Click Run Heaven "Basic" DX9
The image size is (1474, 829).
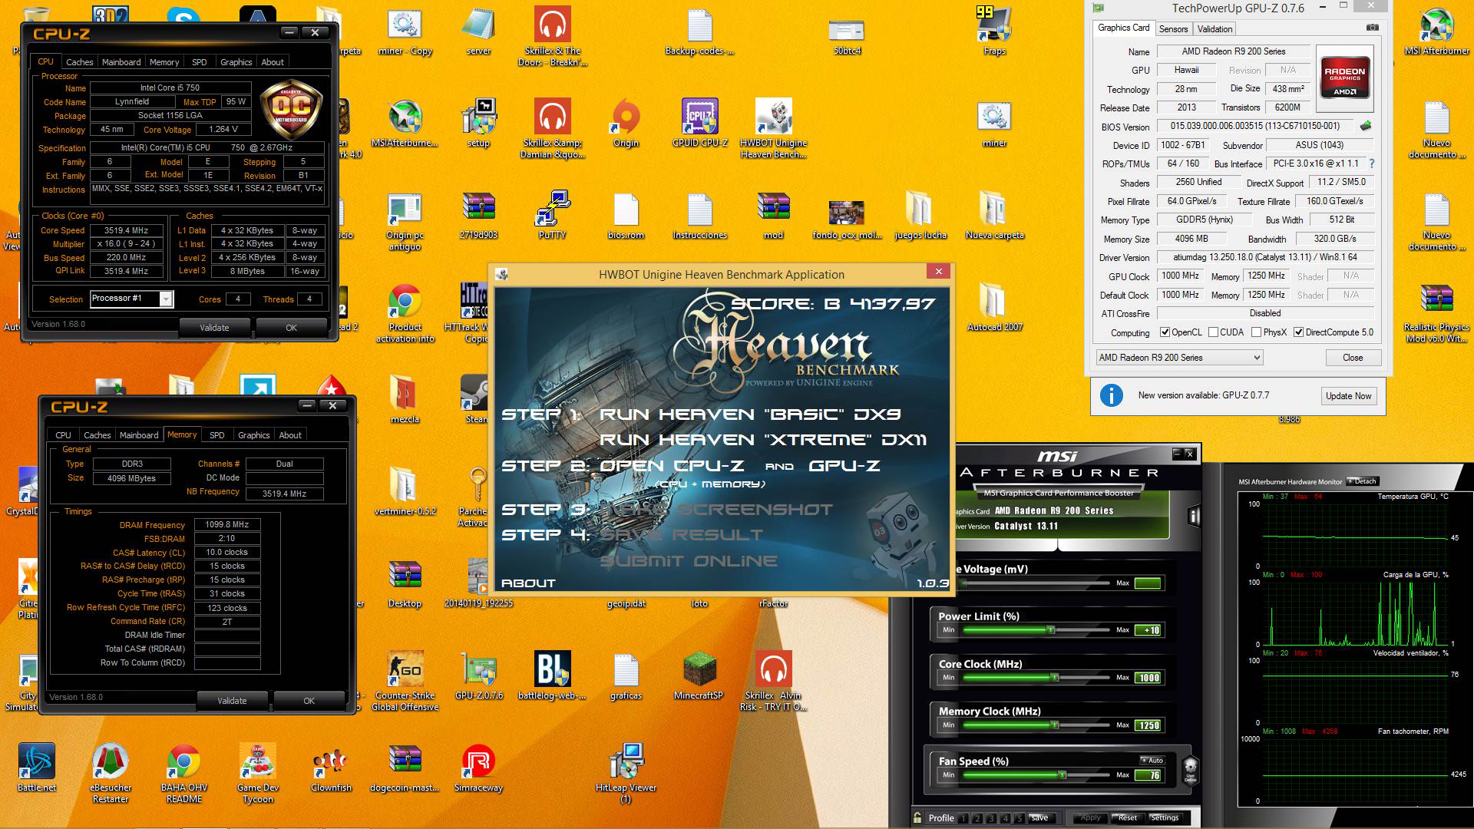tap(750, 414)
